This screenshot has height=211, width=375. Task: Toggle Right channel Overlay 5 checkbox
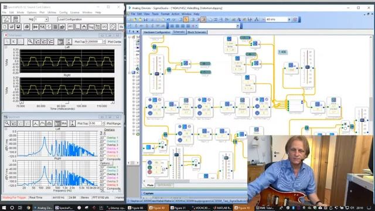coord(104,181)
